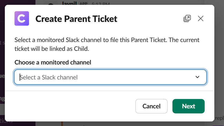
Task: Click the APP badge next to Jaynil
Action: [x=84, y=4]
